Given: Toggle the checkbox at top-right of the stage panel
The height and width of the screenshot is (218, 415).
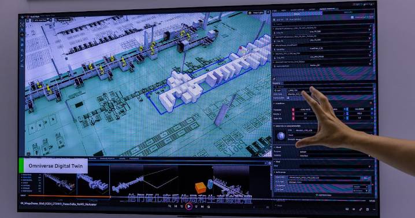Looking at the screenshot, I should click(x=352, y=17).
